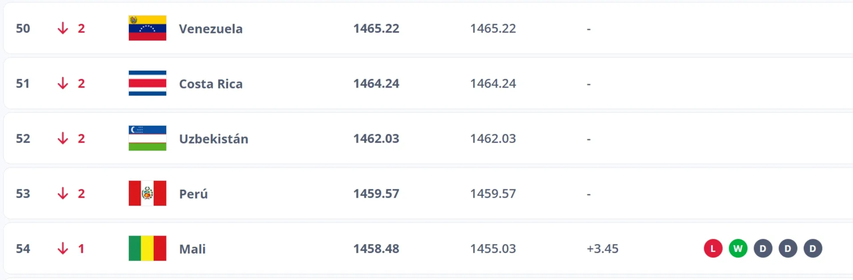Click Mali's +3.45 points change

[602, 248]
